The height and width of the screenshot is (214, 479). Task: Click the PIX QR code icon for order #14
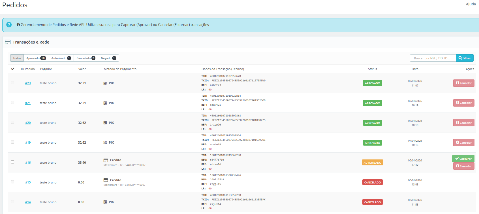(105, 202)
